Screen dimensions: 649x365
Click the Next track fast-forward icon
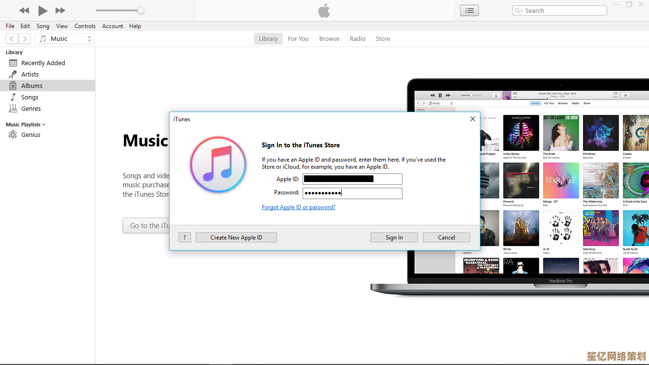click(x=60, y=10)
